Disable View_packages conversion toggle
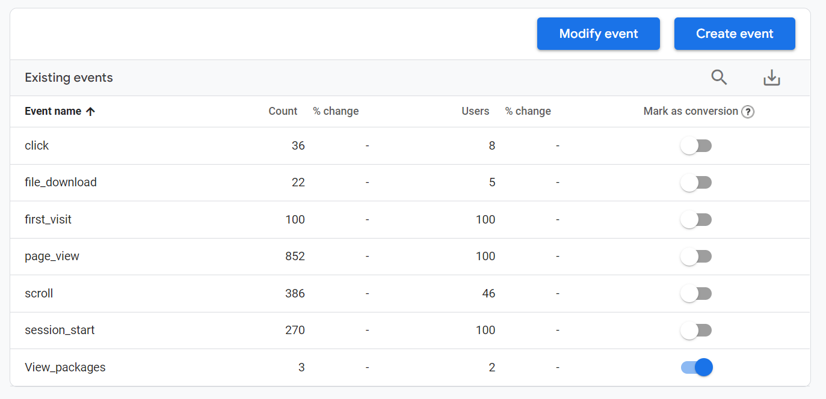Image resolution: width=826 pixels, height=399 pixels. pyautogui.click(x=696, y=367)
